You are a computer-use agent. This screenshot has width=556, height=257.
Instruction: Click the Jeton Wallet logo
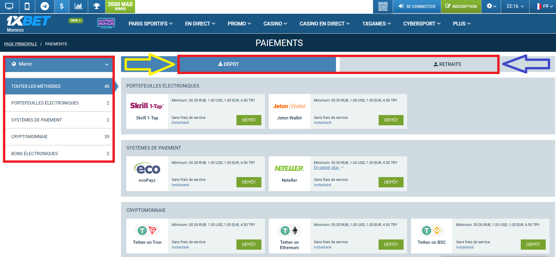point(289,106)
